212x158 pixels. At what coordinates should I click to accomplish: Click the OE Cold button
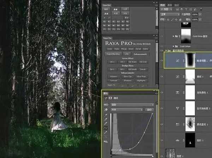[x=143, y=62]
